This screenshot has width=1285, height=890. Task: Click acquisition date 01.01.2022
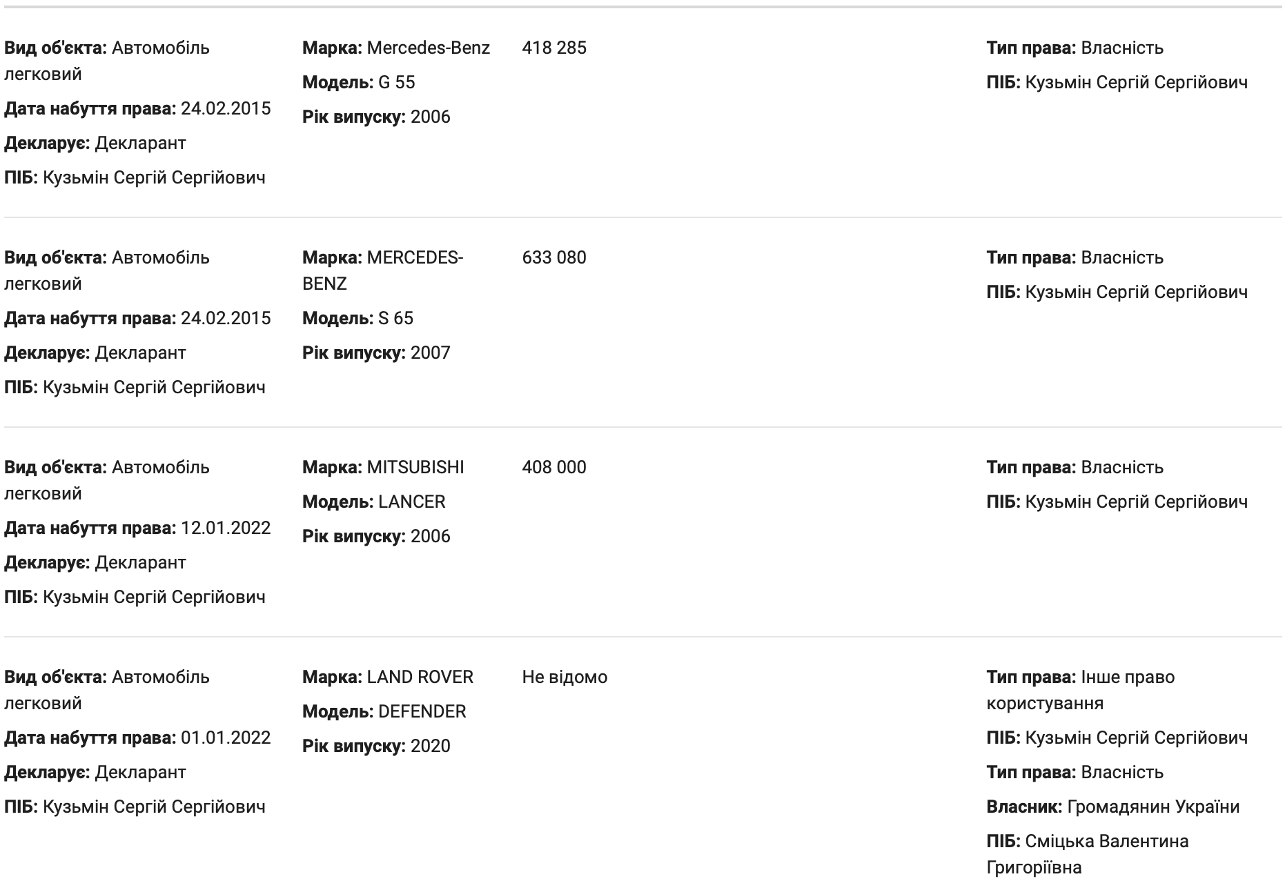tap(225, 738)
